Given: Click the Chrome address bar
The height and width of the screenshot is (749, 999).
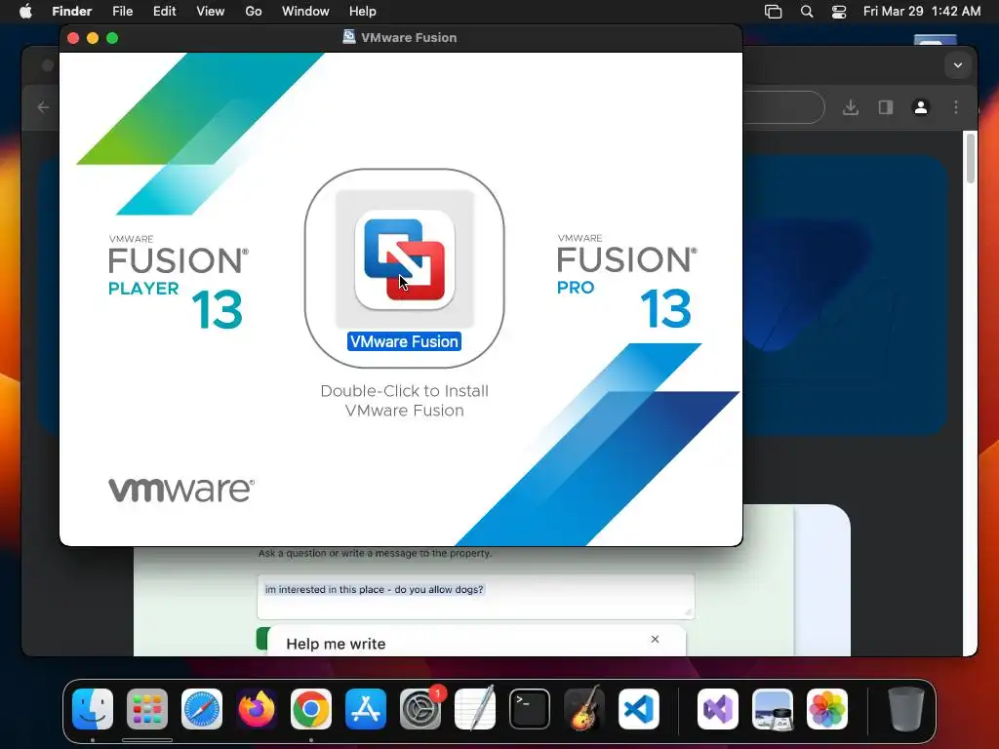Looking at the screenshot, I should tap(783, 107).
